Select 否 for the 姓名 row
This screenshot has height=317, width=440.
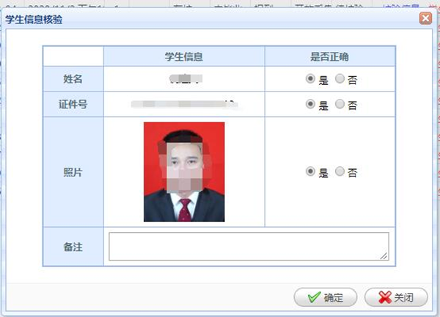coord(340,79)
